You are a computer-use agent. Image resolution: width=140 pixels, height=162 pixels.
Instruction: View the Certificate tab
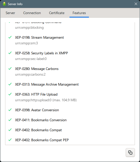click(57, 13)
